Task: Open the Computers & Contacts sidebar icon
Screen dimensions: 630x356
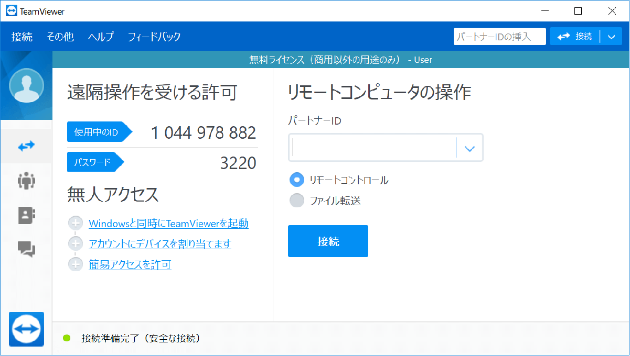Action: pos(26,215)
